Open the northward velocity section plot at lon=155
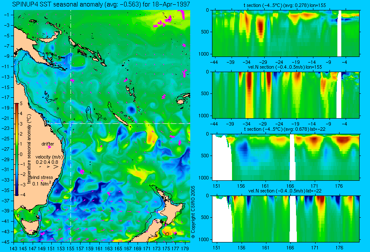The height and width of the screenshot is (252, 370). [x=286, y=95]
